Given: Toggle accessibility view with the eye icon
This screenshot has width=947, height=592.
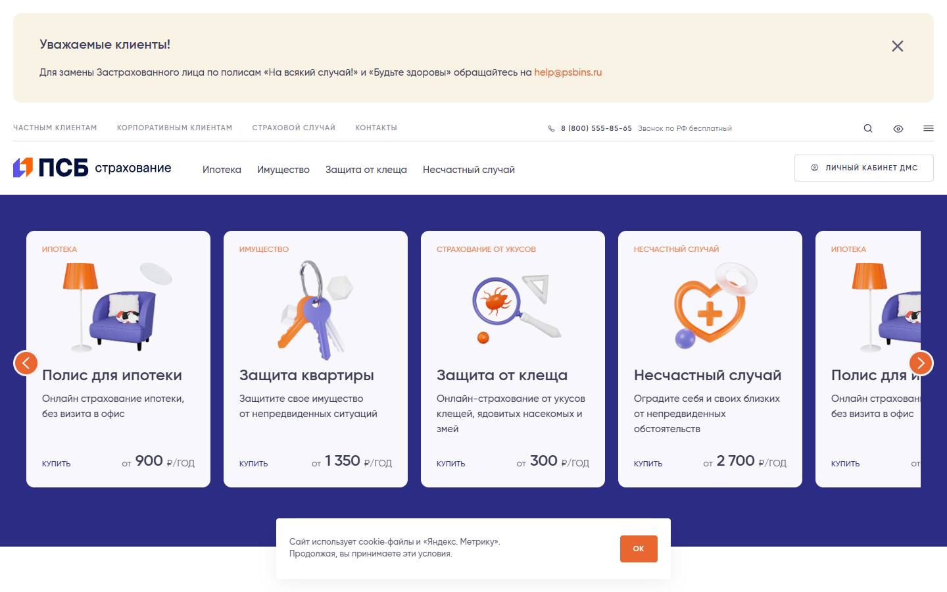Looking at the screenshot, I should (898, 128).
